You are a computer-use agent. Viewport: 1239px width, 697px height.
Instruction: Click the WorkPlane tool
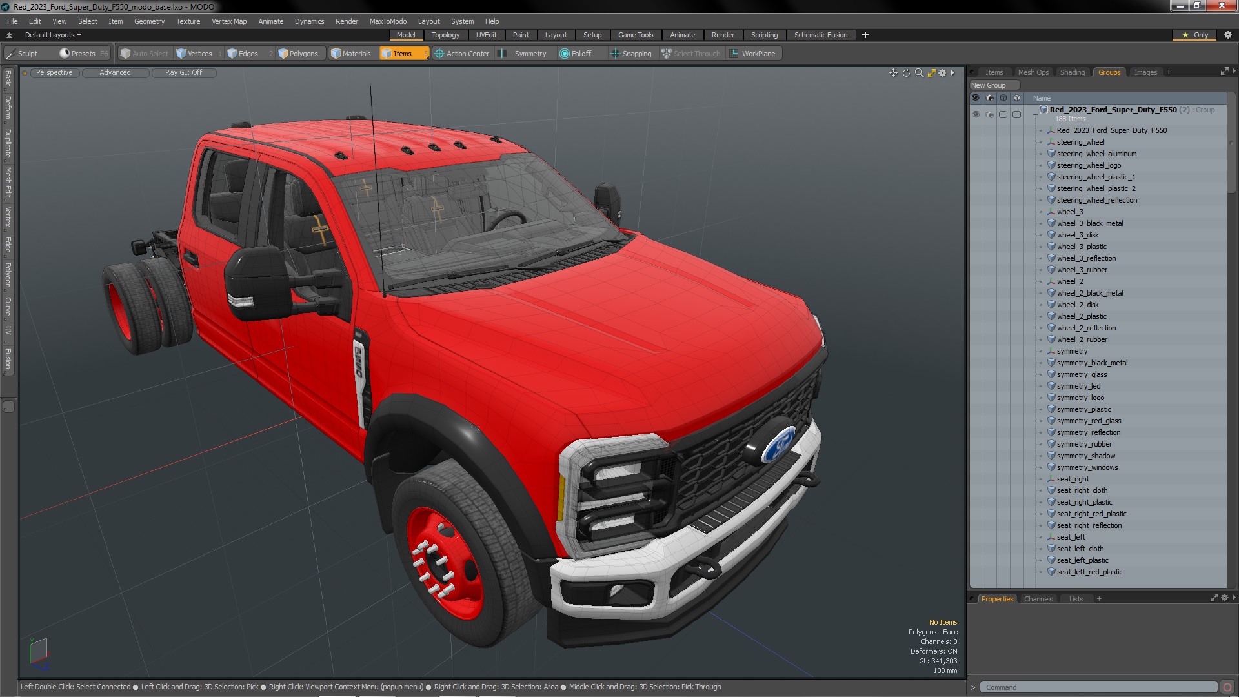coord(752,54)
